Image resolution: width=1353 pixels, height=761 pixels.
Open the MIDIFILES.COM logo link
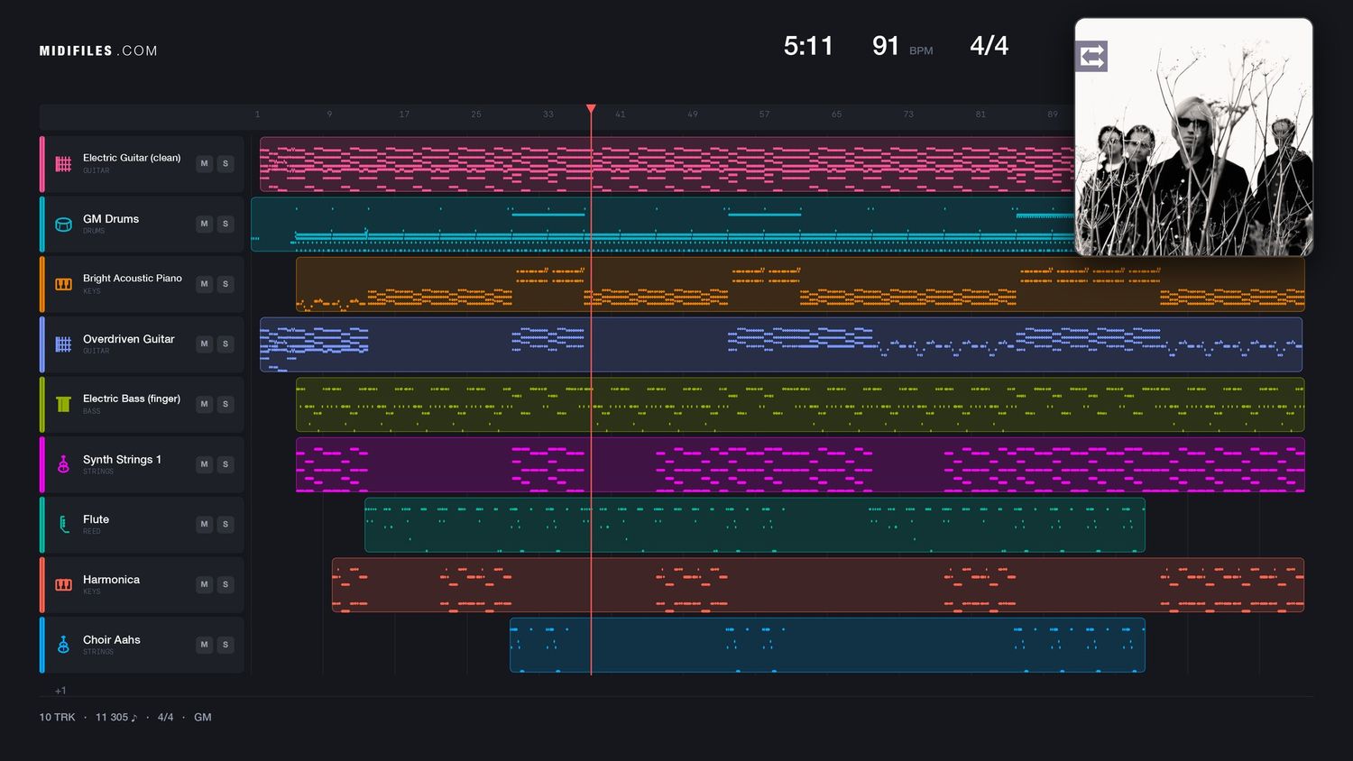(x=98, y=51)
